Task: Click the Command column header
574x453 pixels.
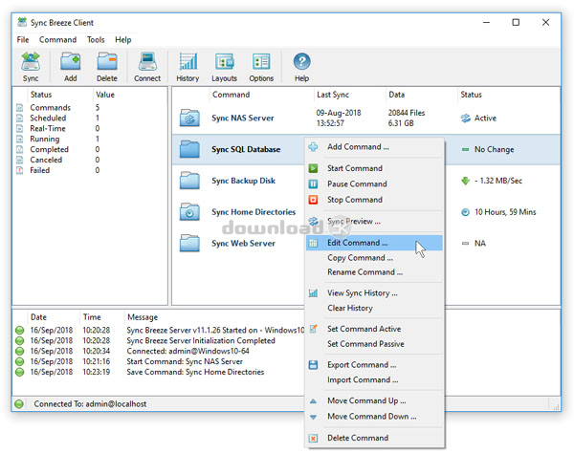Action: 231,95
